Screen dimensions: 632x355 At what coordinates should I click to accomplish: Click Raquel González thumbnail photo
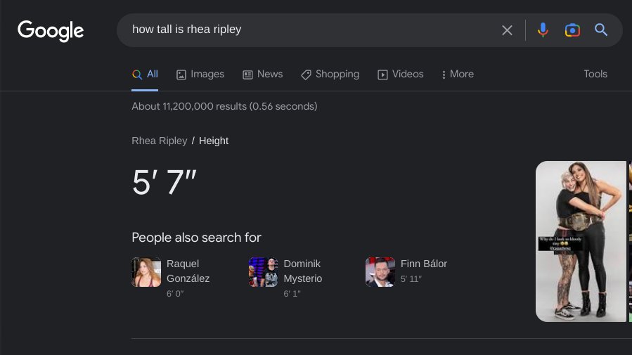[146, 272]
